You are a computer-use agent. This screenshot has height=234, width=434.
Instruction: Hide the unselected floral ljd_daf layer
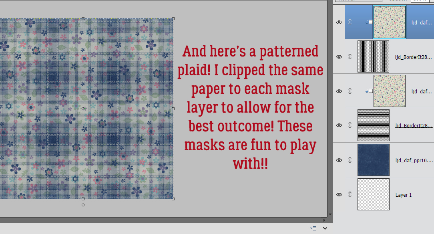[339, 91]
